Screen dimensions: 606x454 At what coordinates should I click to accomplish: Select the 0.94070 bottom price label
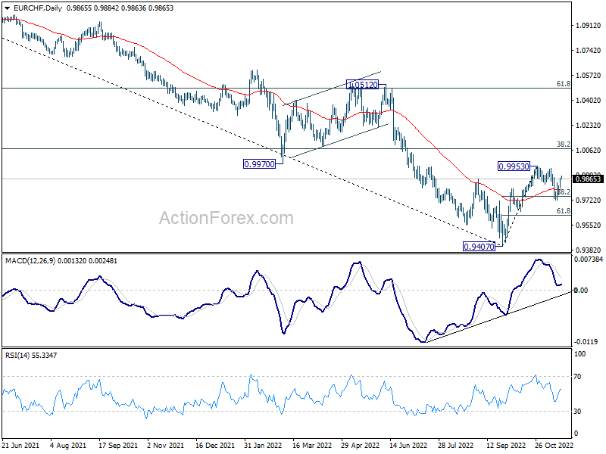coord(479,246)
